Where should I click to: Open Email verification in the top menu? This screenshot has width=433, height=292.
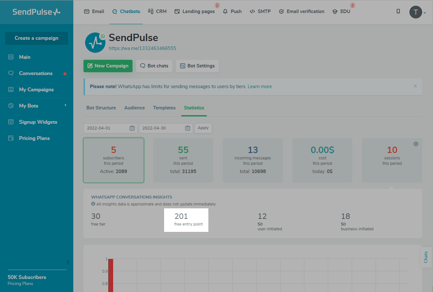pyautogui.click(x=302, y=11)
